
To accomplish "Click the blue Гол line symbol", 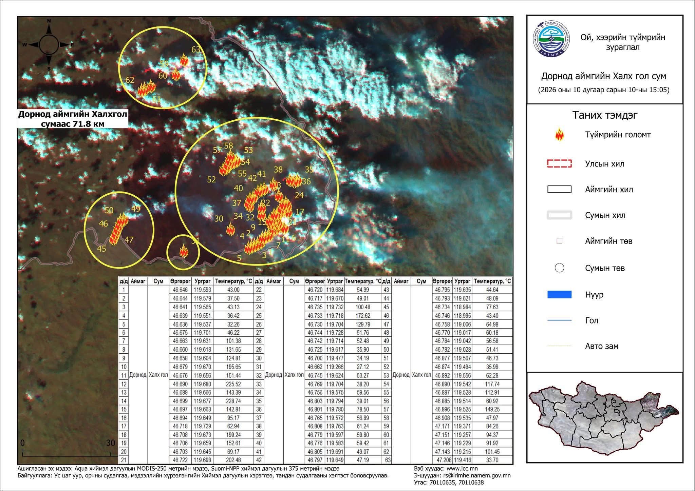I will click(x=559, y=320).
